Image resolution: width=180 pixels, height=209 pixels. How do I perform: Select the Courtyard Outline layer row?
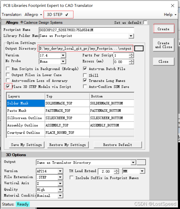(26, 133)
